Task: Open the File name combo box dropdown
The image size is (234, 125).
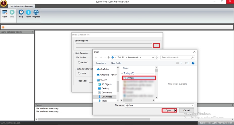Action: 192,105
